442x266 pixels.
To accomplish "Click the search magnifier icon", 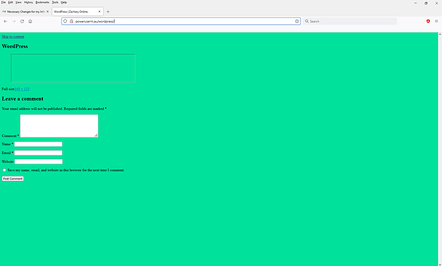I will pos(307,21).
